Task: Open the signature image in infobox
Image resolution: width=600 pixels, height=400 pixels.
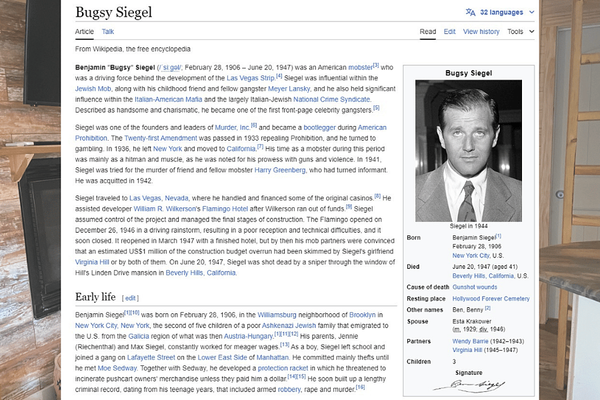Action: pos(469,385)
